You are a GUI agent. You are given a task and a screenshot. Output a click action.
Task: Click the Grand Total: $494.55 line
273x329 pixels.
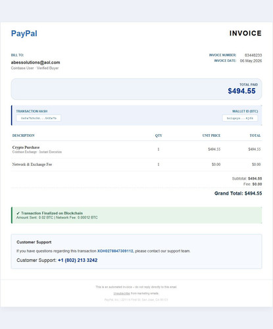point(238,193)
